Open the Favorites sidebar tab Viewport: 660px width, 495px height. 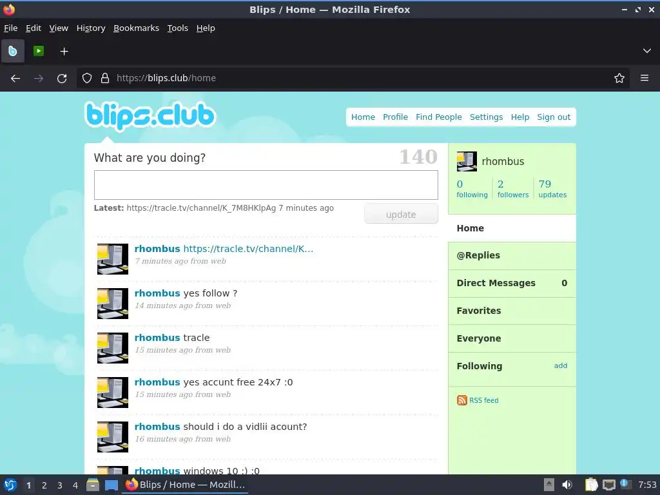tap(512, 311)
